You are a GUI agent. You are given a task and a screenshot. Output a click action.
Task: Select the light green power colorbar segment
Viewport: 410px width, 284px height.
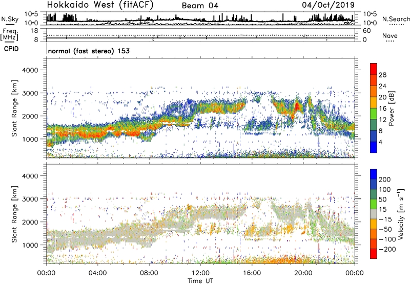click(374, 113)
